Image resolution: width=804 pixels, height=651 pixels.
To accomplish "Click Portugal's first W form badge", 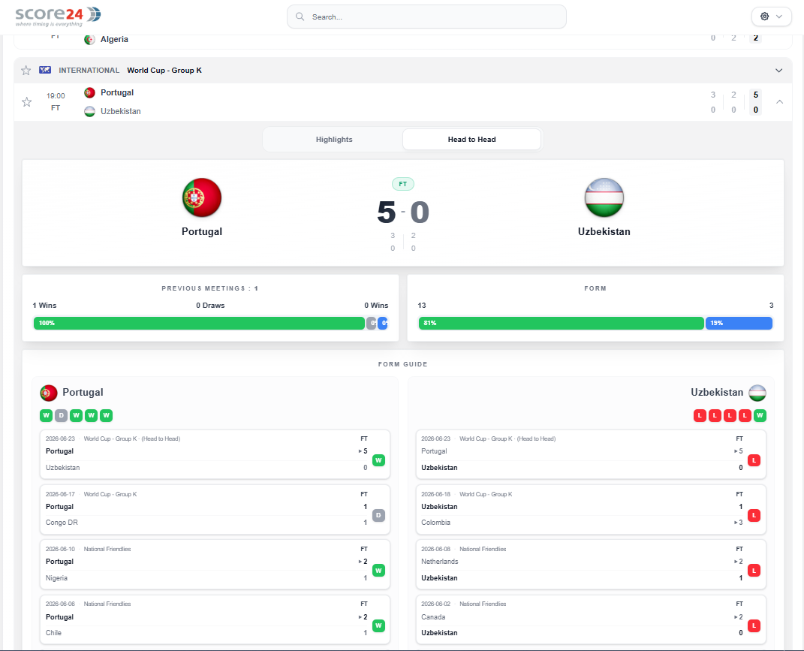I will (x=46, y=415).
